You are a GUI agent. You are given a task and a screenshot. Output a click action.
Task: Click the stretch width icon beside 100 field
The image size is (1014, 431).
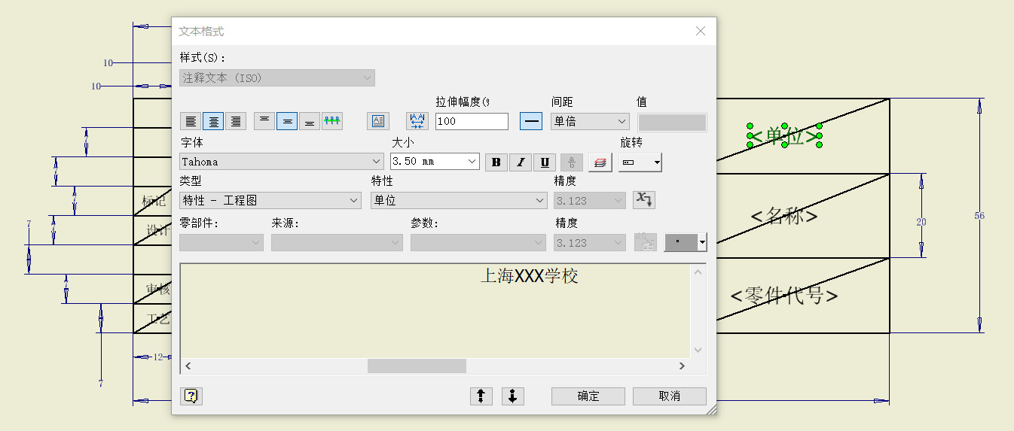417,121
